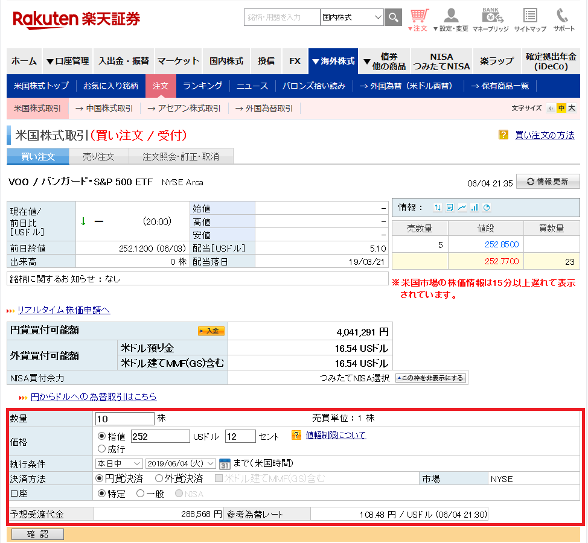Click the 確認 confirm button
Viewport: 588px width, 543px height.
[x=38, y=535]
